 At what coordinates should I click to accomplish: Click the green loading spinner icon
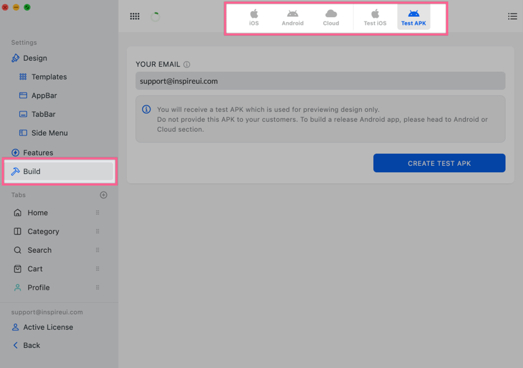pos(155,17)
